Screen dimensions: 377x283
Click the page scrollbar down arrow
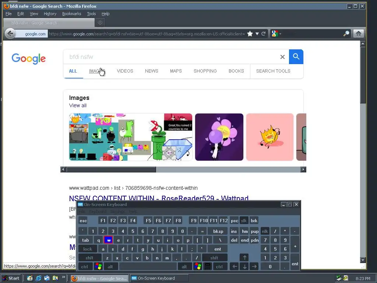coord(363,260)
